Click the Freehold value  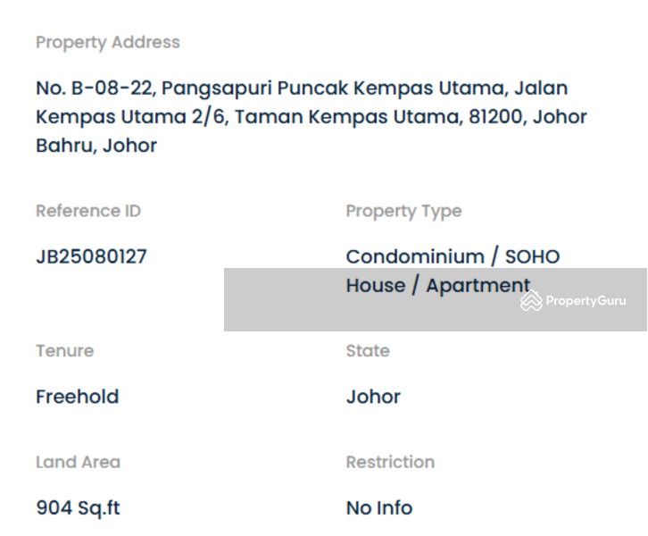click(78, 397)
